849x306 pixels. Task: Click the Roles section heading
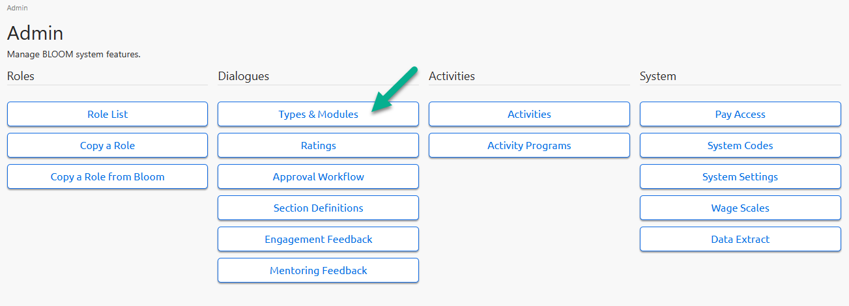[21, 76]
